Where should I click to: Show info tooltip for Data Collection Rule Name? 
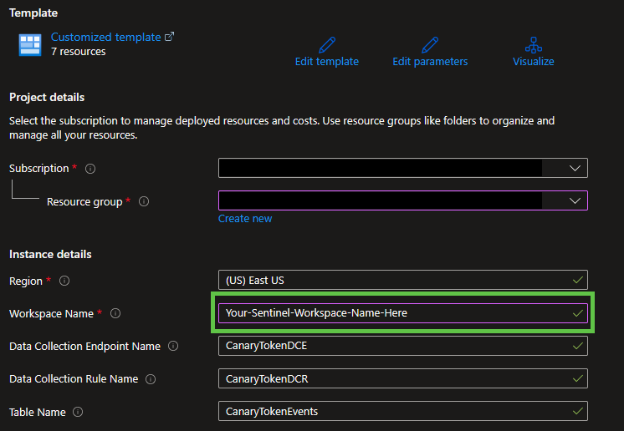[x=151, y=379]
